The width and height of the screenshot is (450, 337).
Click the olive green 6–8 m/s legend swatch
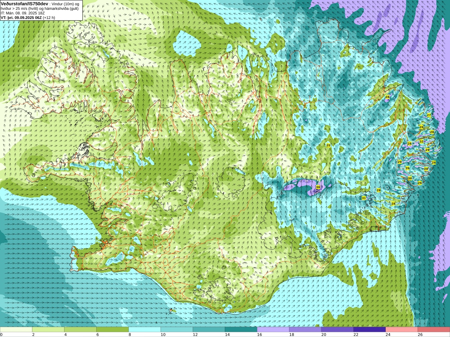112,330
